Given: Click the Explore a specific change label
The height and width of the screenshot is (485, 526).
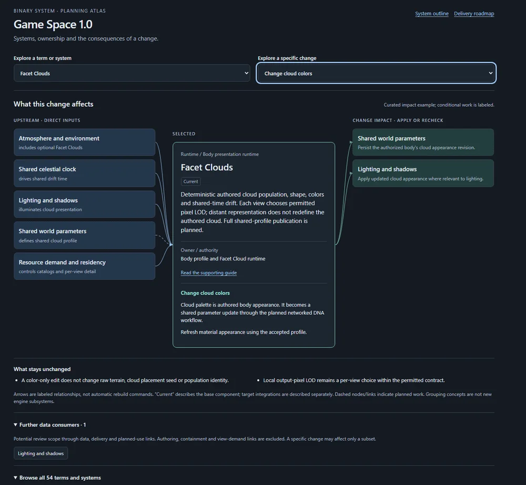Looking at the screenshot, I should pyautogui.click(x=287, y=58).
